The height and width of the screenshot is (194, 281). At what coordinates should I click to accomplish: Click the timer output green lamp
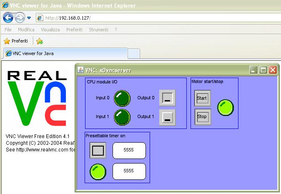pos(98,171)
